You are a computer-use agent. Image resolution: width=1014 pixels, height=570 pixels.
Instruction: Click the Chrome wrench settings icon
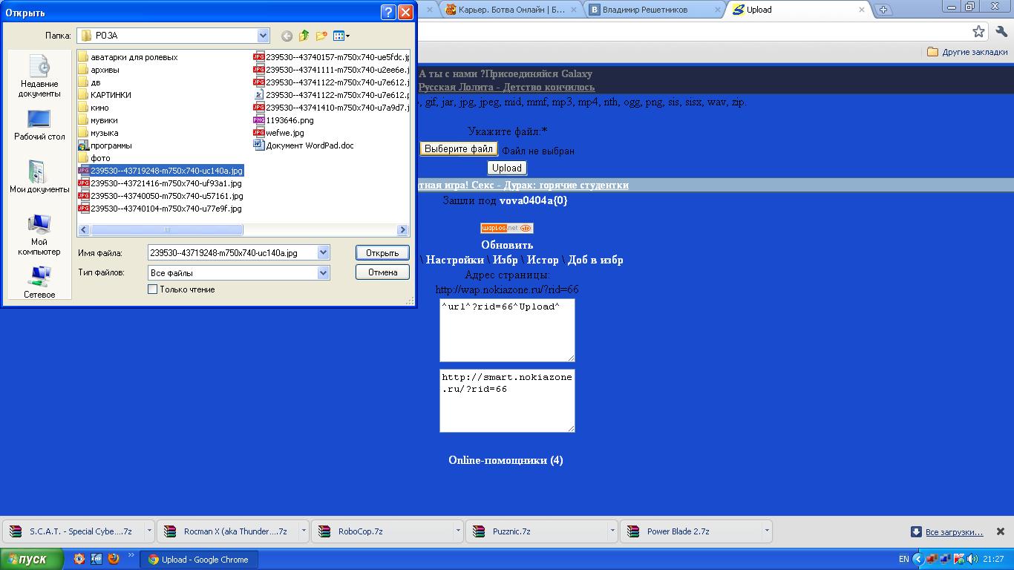pyautogui.click(x=1001, y=31)
